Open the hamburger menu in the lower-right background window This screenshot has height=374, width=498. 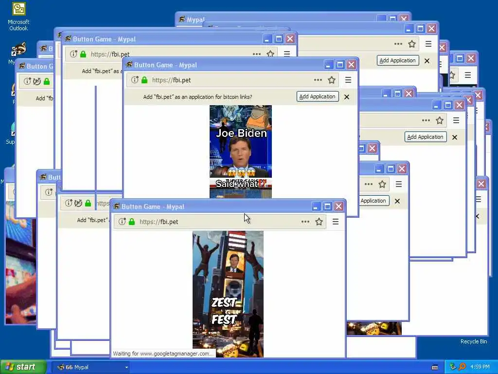(x=399, y=184)
